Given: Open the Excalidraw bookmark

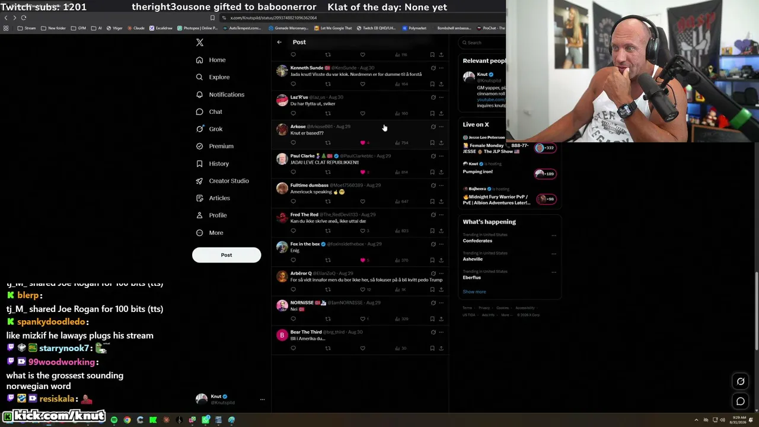Looking at the screenshot, I should point(161,28).
